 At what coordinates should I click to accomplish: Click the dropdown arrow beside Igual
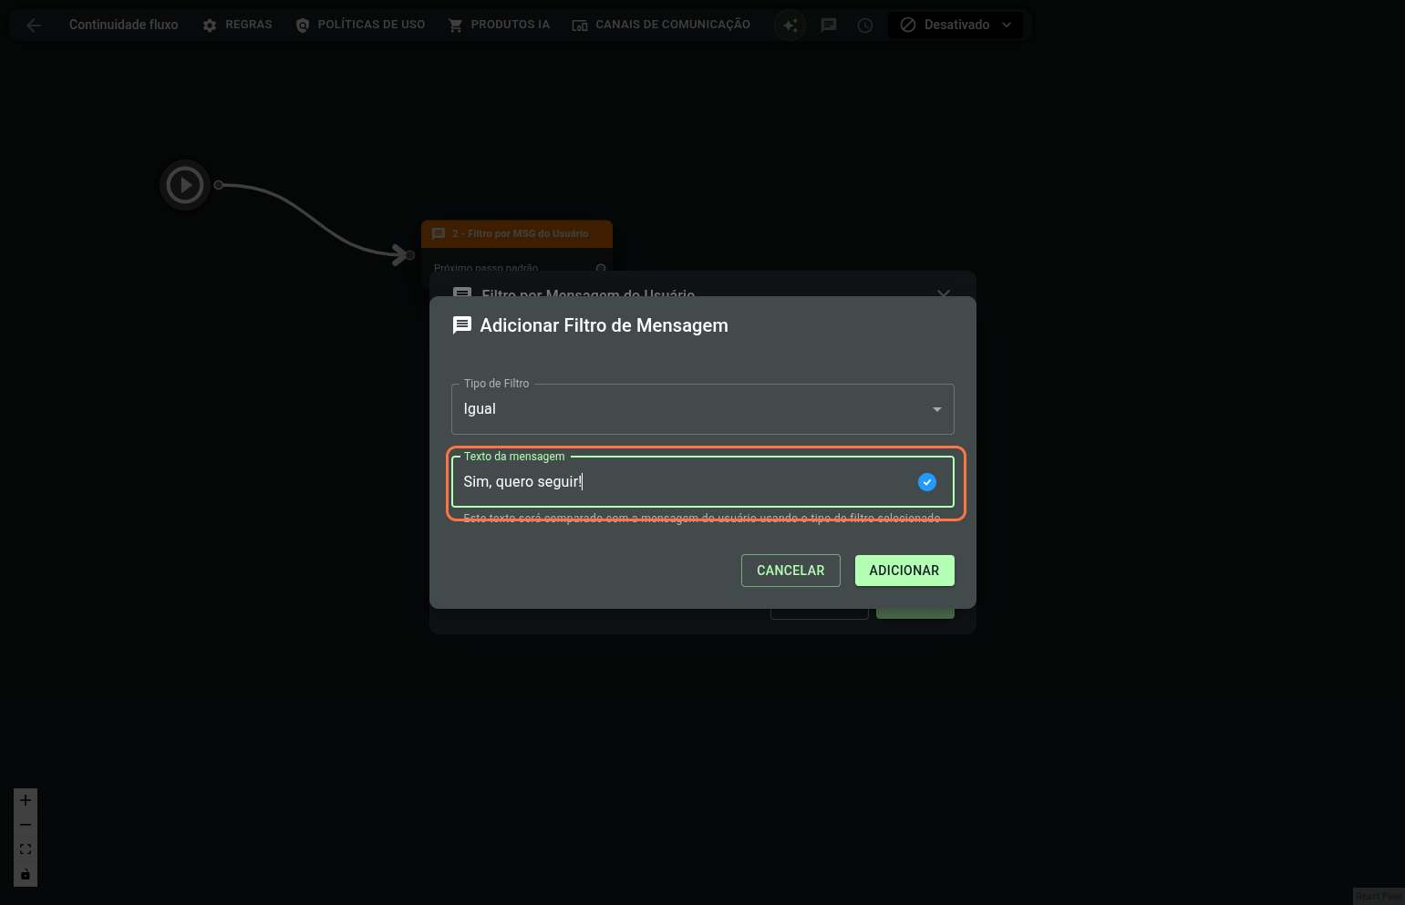click(x=936, y=409)
